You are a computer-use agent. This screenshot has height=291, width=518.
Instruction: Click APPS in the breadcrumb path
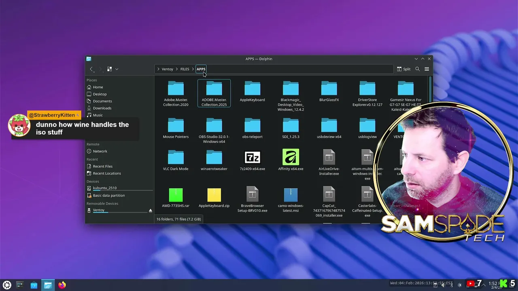coord(201,69)
